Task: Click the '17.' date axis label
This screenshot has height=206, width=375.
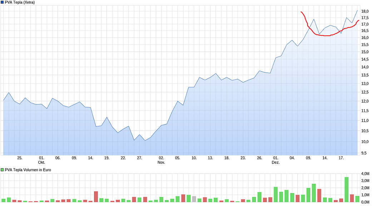Action: [x=341, y=158]
